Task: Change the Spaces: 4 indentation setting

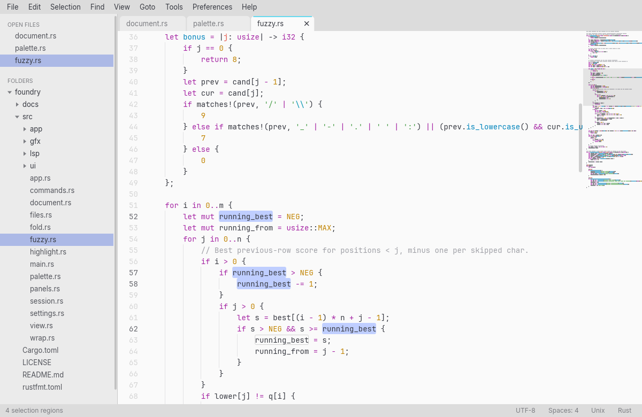Action: 563,411
